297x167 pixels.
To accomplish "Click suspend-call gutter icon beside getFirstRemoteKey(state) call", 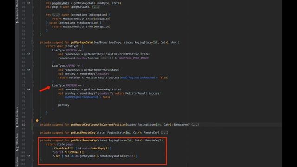I will [28, 89].
